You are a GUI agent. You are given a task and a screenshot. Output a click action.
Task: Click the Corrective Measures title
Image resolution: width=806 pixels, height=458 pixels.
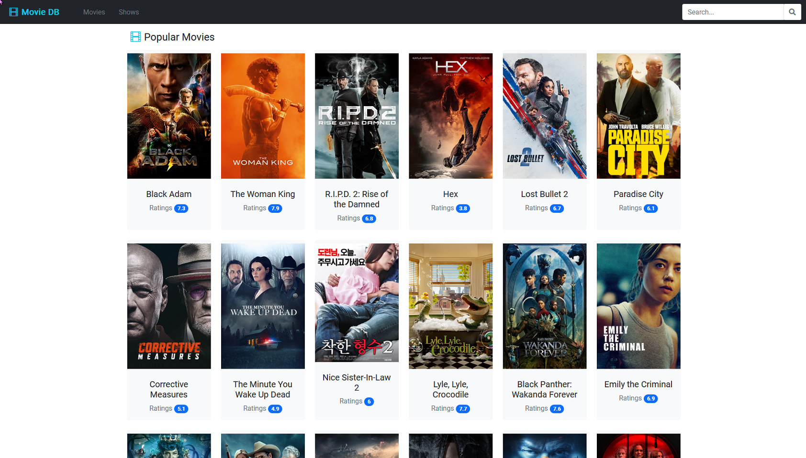click(169, 390)
